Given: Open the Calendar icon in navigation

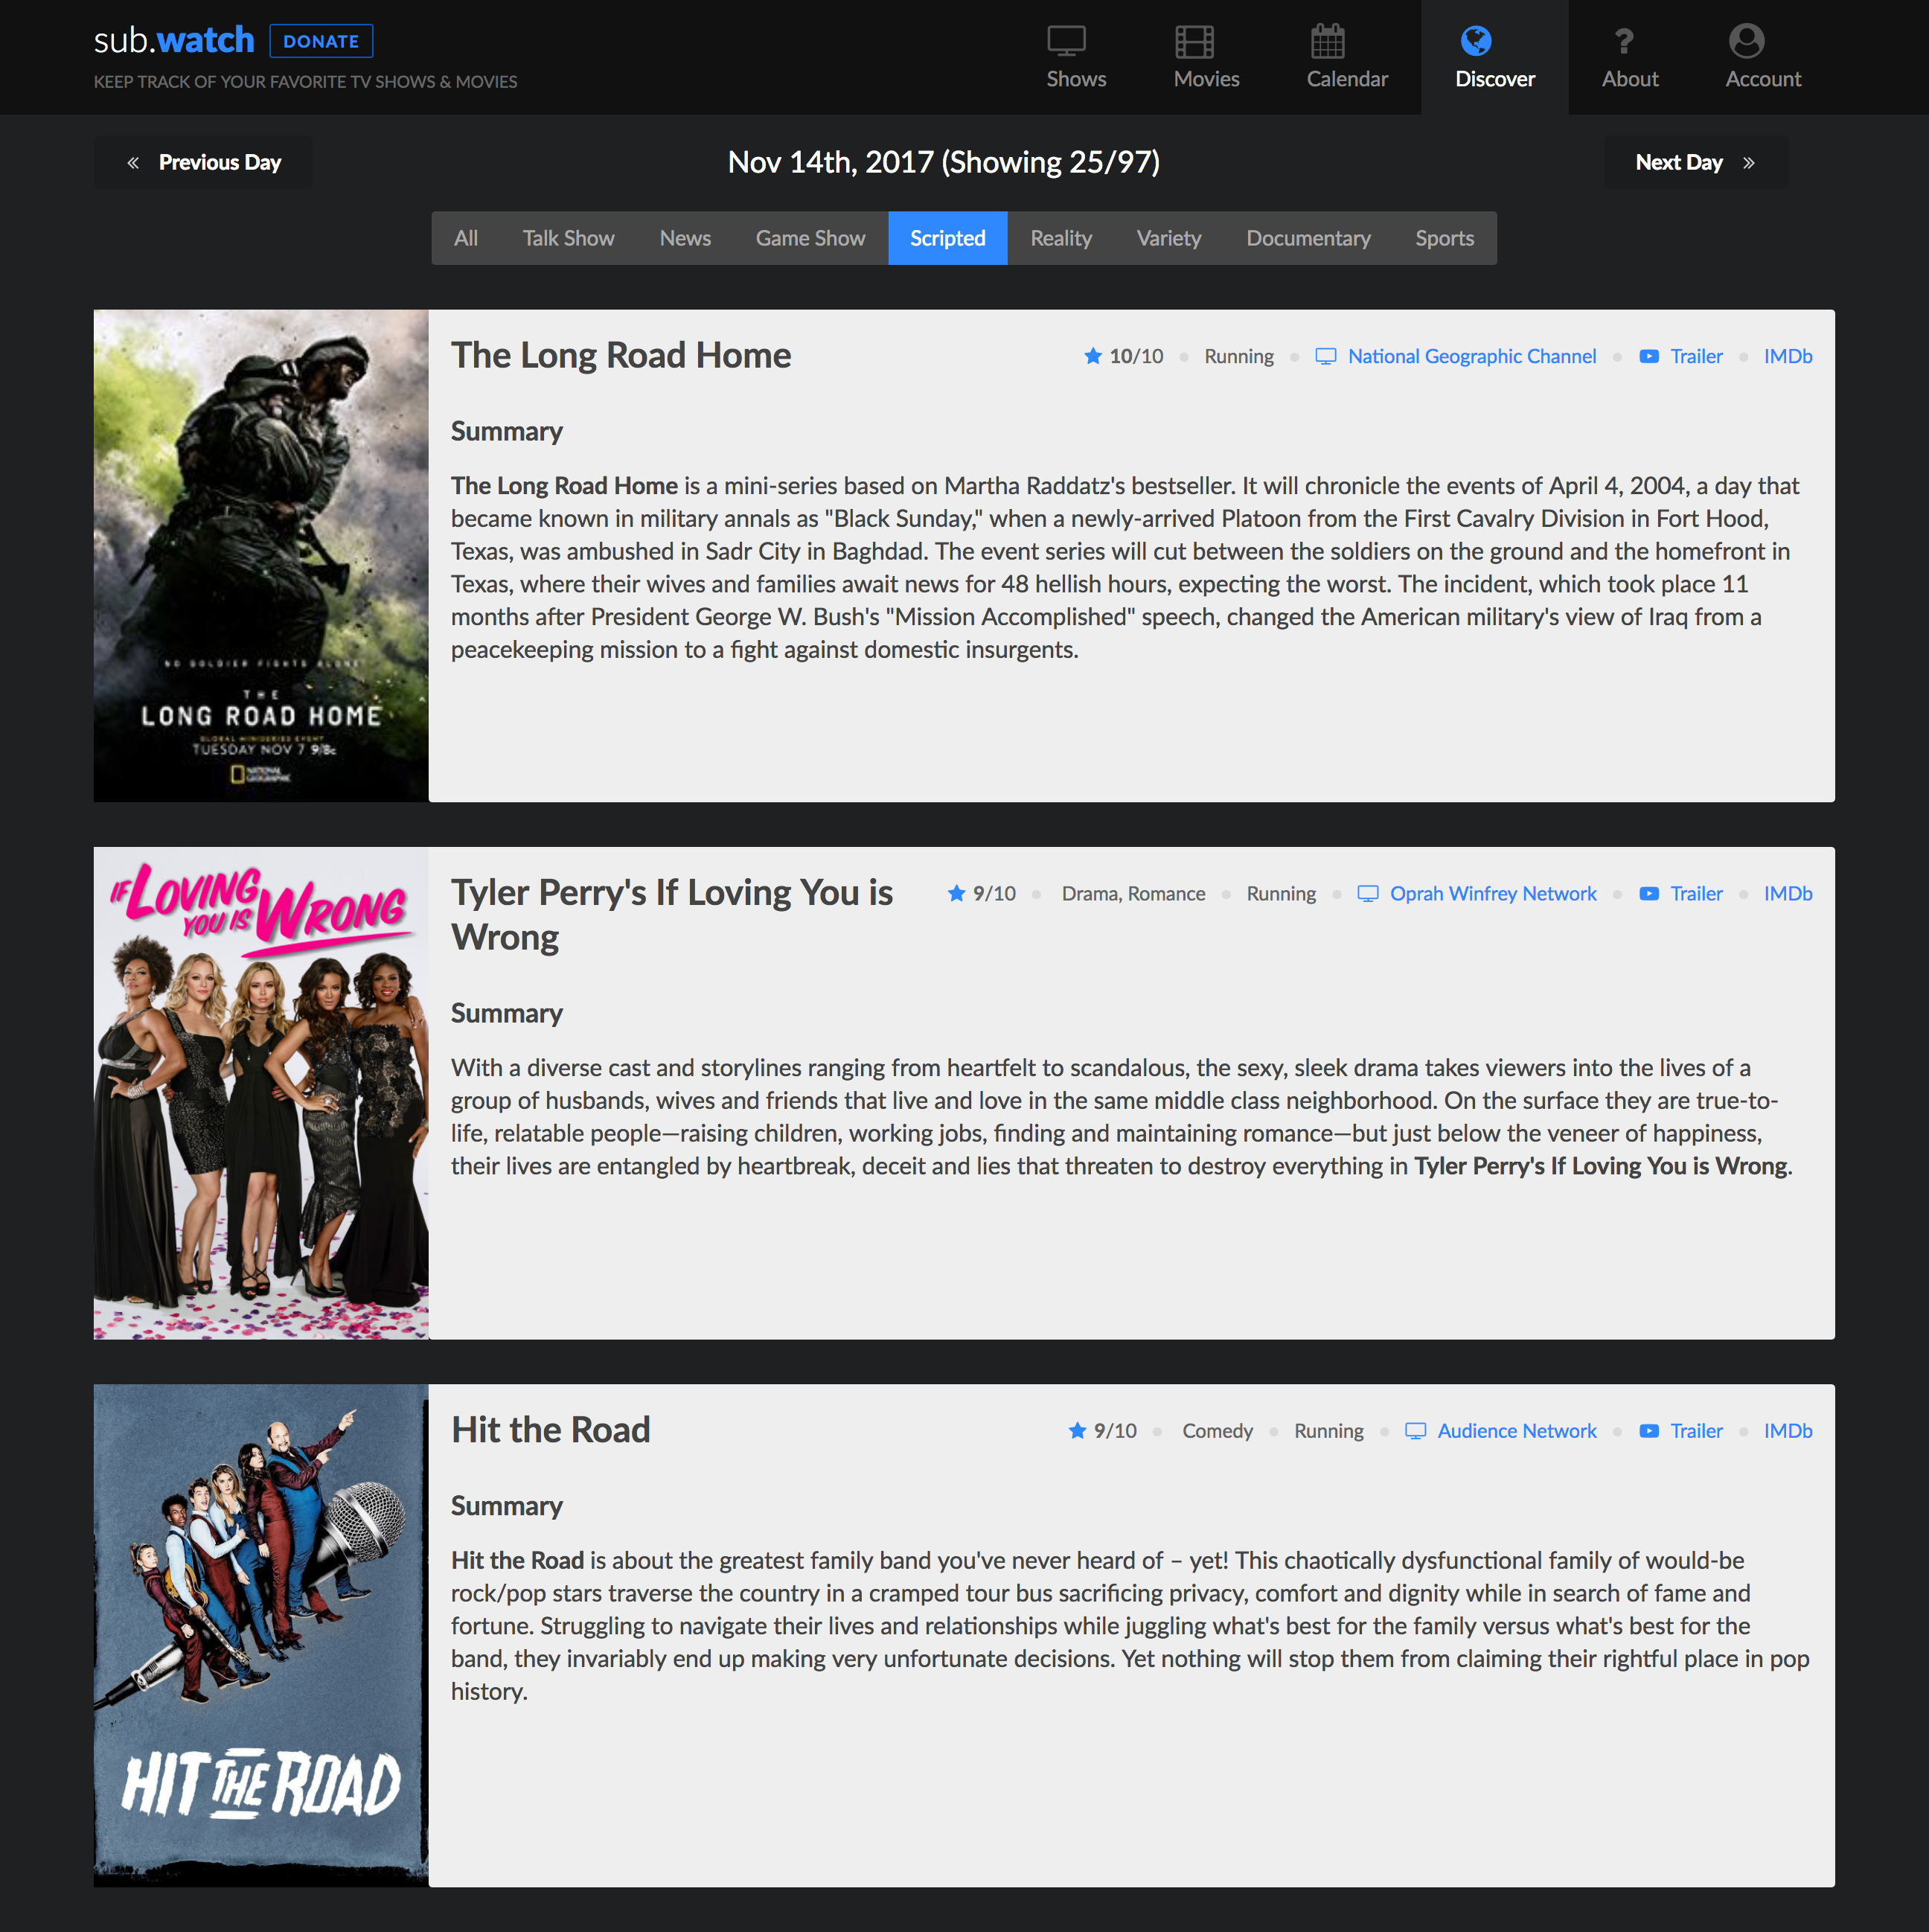Looking at the screenshot, I should (1327, 41).
